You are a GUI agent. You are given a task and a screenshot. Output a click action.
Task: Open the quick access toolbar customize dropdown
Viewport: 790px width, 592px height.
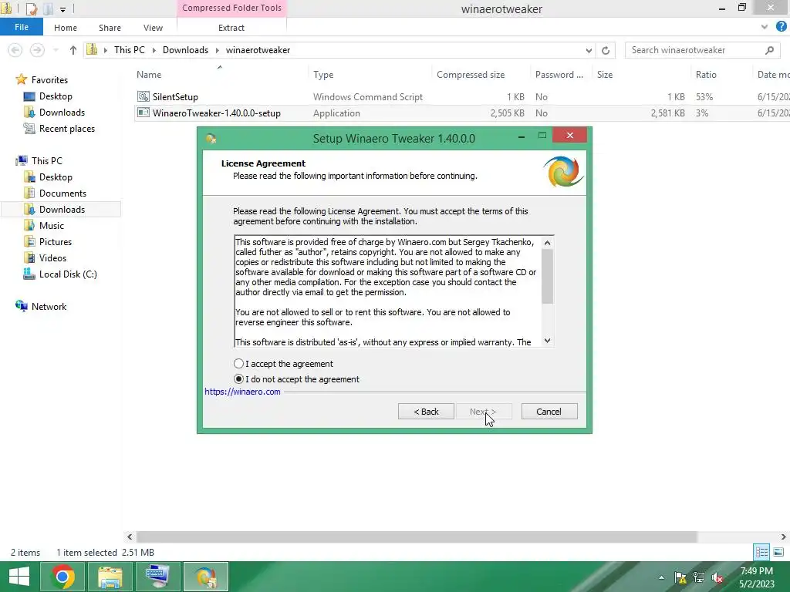(62, 8)
